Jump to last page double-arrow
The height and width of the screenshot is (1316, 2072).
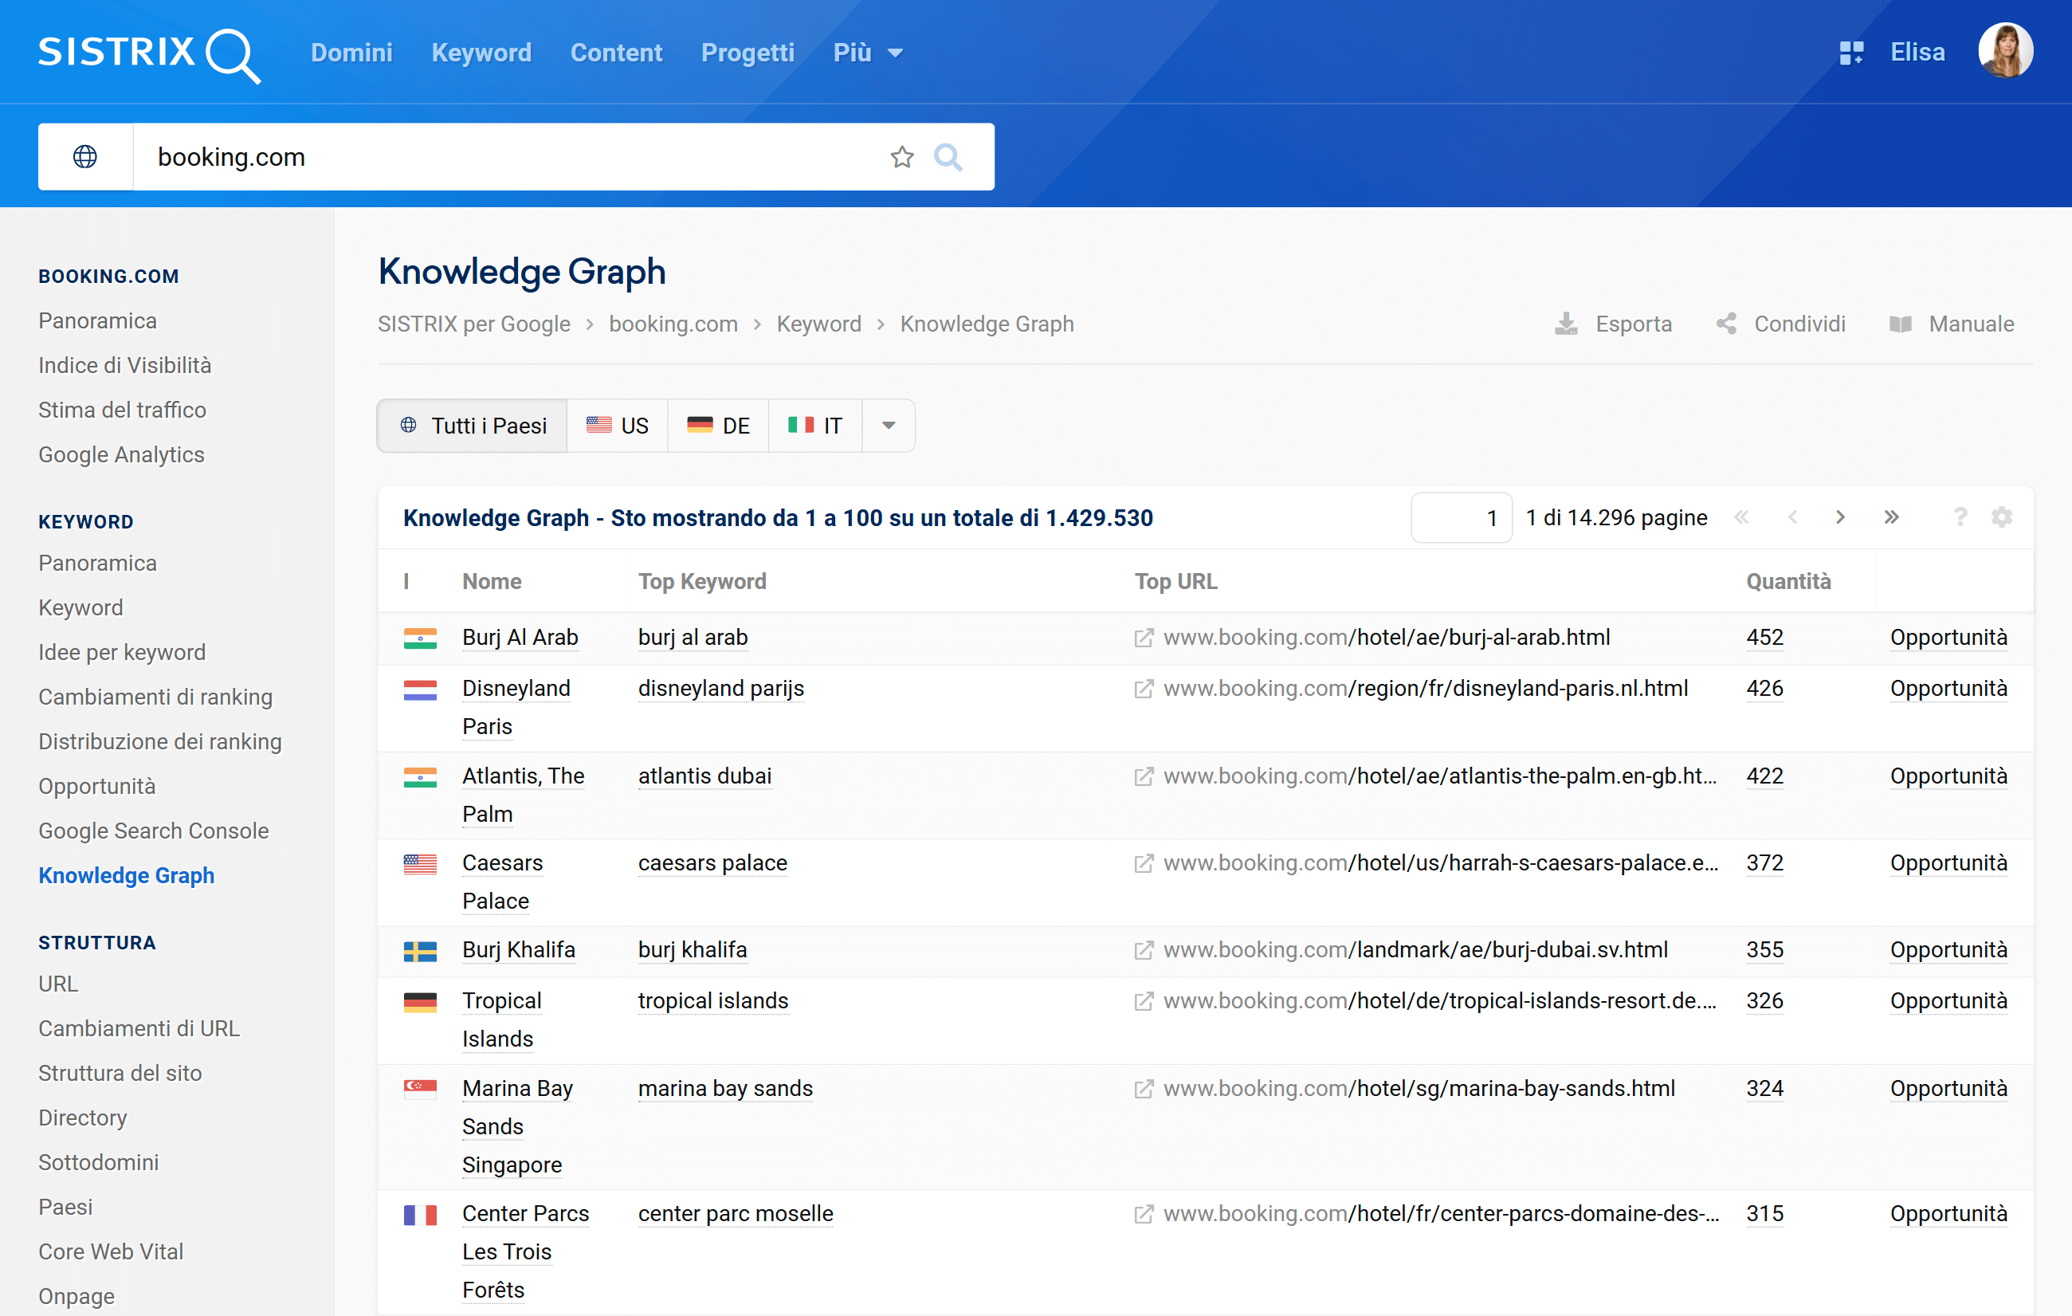(x=1891, y=517)
